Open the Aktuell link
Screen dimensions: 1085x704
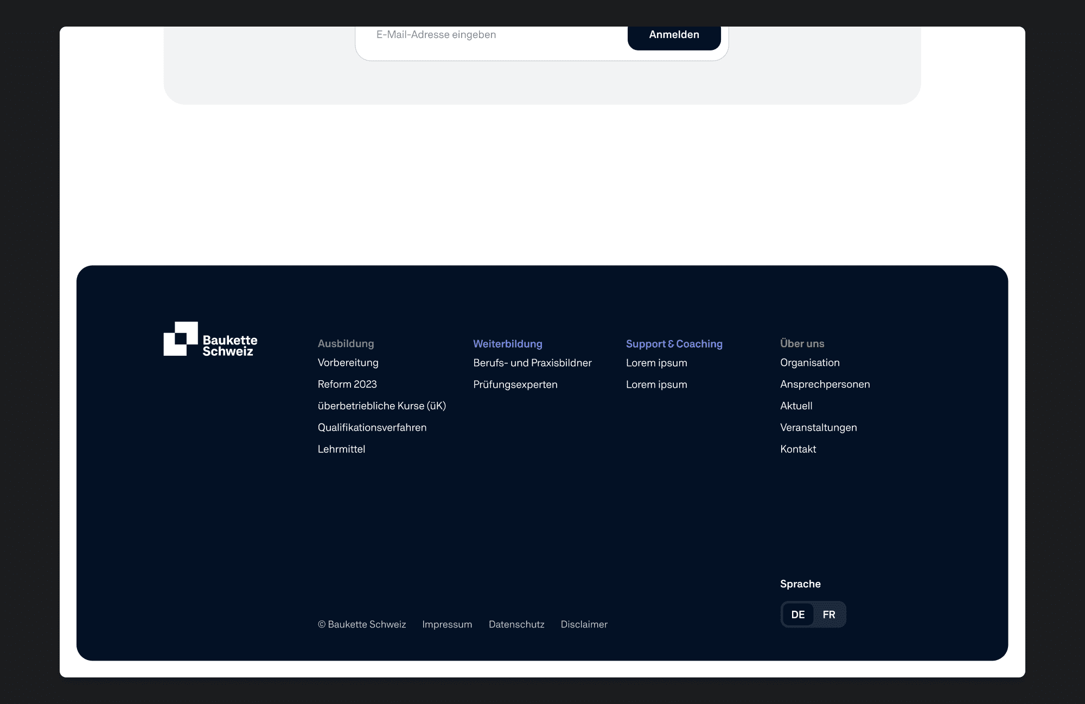point(796,406)
